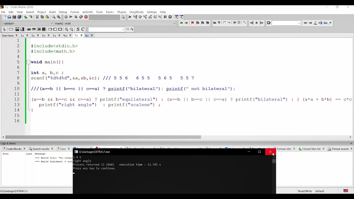Stop the debugger
The height and width of the screenshot is (199, 354).
[x=170, y=17]
